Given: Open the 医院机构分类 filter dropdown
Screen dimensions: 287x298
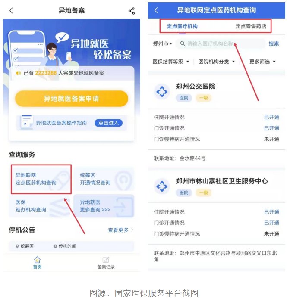Looking at the screenshot, I should 217,62.
